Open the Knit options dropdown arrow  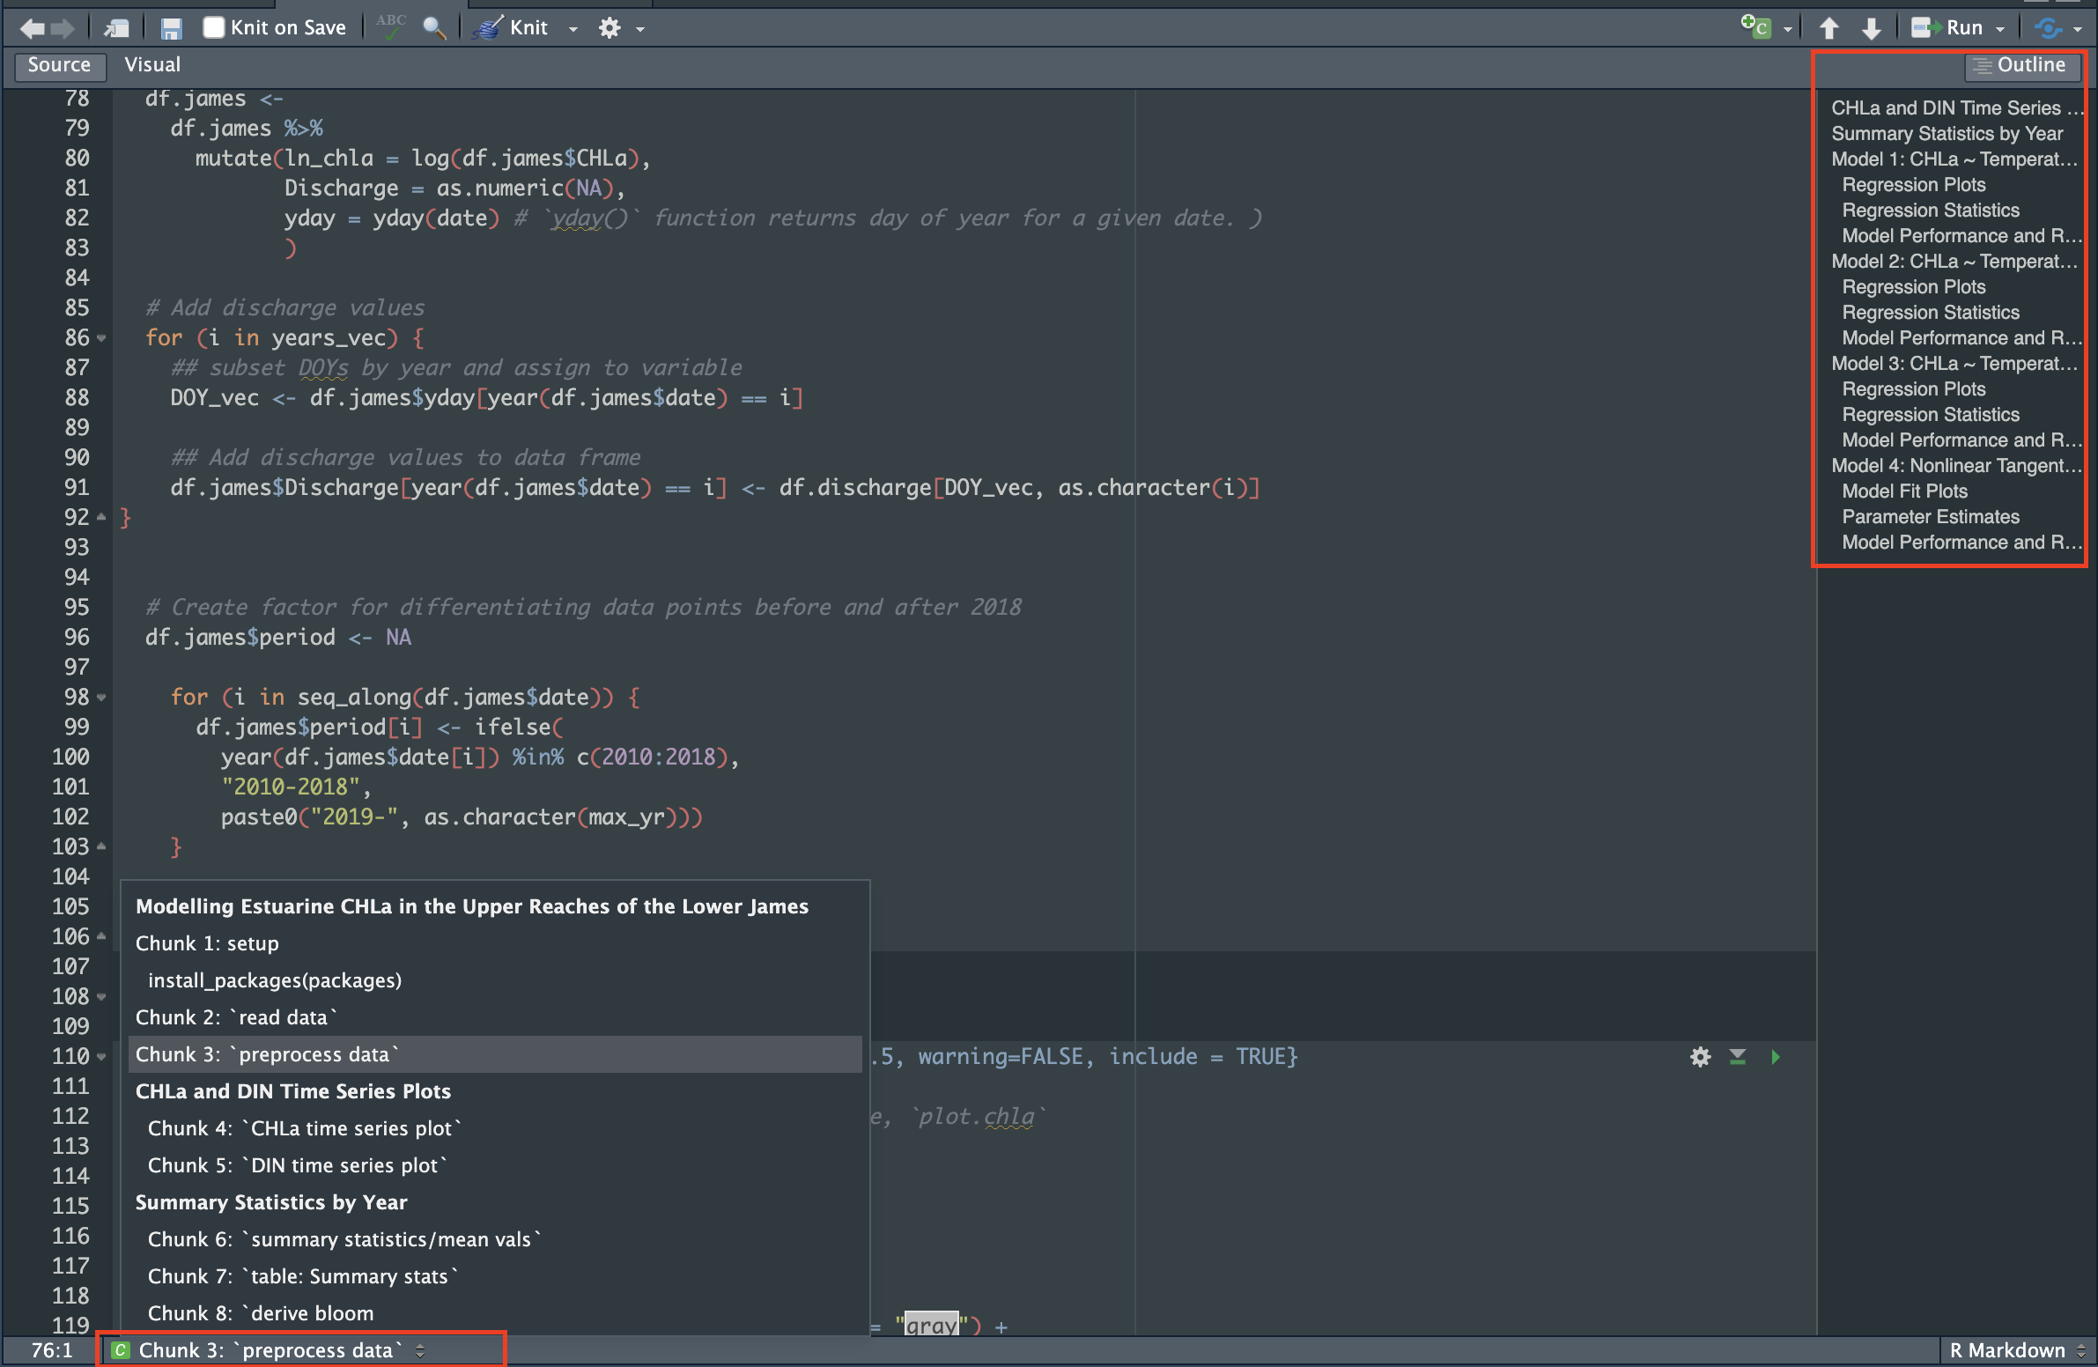pos(573,29)
